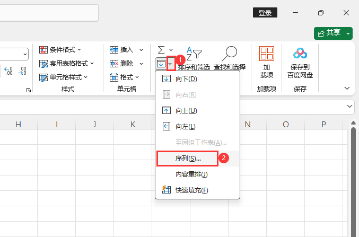Click the vertical scrollbar thumb
Viewport: 359px width, 237px height.
click(x=354, y=182)
